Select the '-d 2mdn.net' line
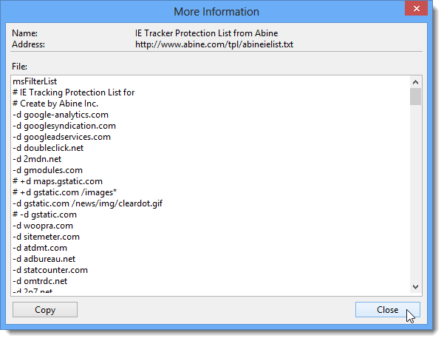444x341 pixels. pyautogui.click(x=37, y=159)
